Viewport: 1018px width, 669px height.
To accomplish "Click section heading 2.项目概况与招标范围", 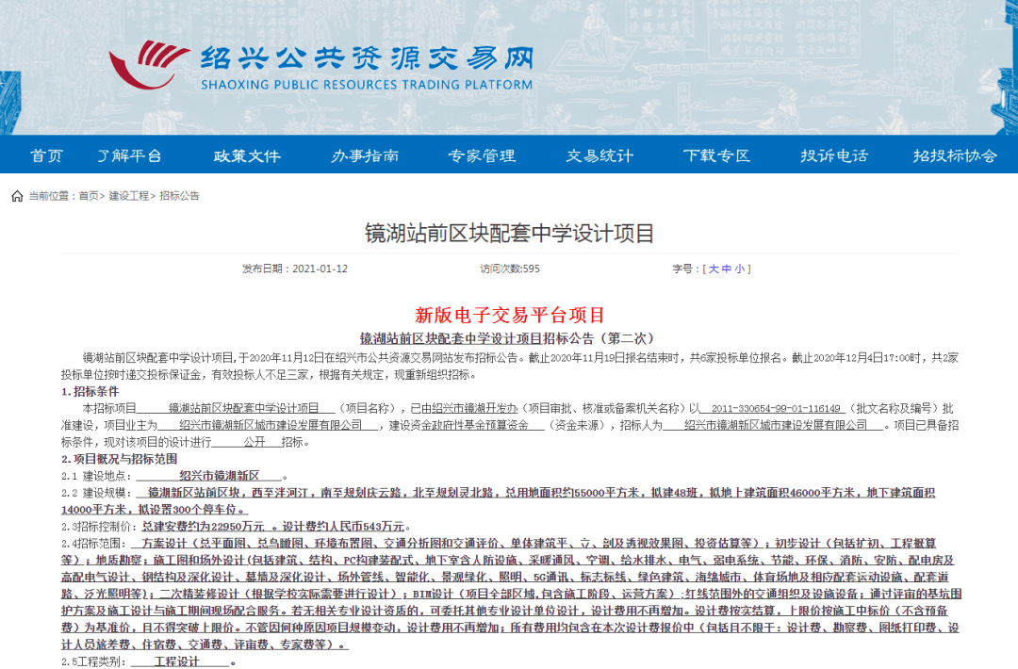I will pyautogui.click(x=120, y=459).
